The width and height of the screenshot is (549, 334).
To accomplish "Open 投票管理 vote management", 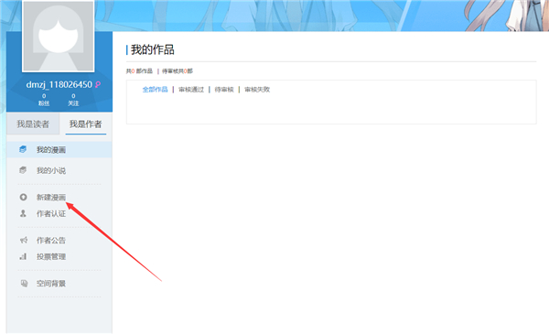I will (51, 256).
